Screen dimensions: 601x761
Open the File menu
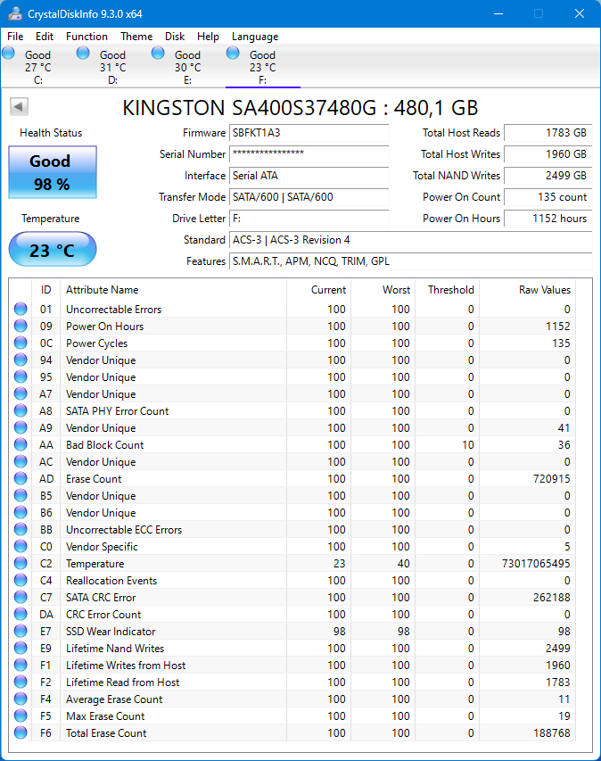point(15,37)
